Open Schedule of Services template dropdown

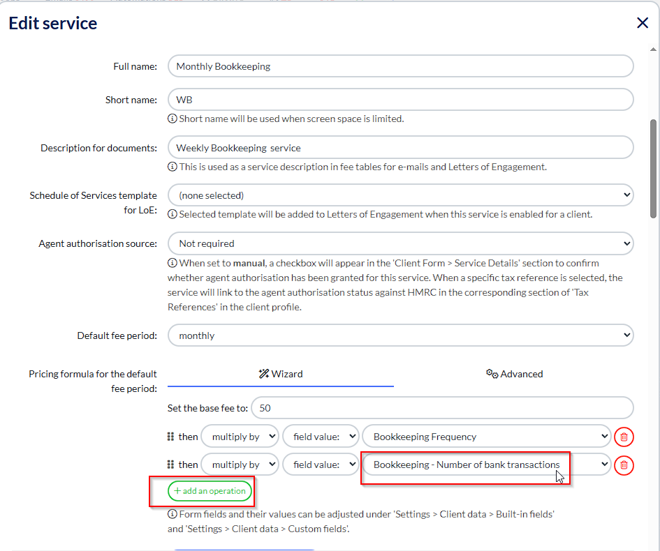click(400, 195)
